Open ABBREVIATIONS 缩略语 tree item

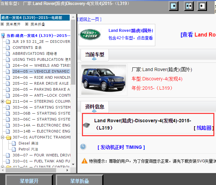click(35, 53)
